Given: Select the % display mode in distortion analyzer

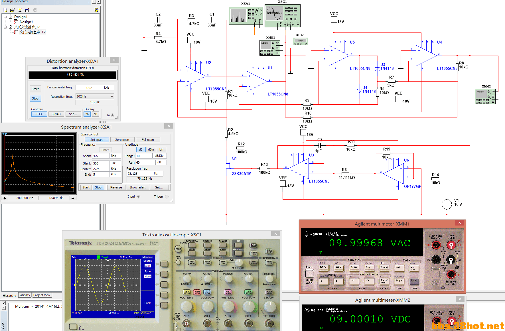Looking at the screenshot, I should pos(87,114).
